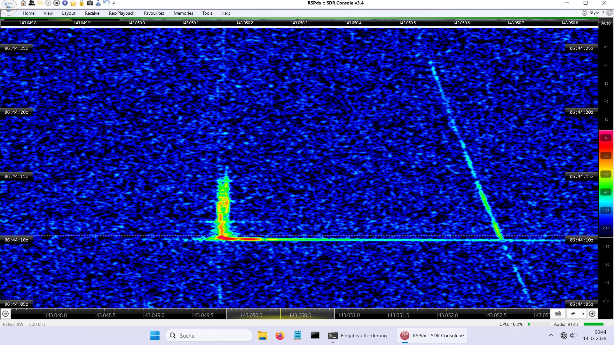Open the Help ribbon tab
614x345 pixels.
(x=226, y=13)
